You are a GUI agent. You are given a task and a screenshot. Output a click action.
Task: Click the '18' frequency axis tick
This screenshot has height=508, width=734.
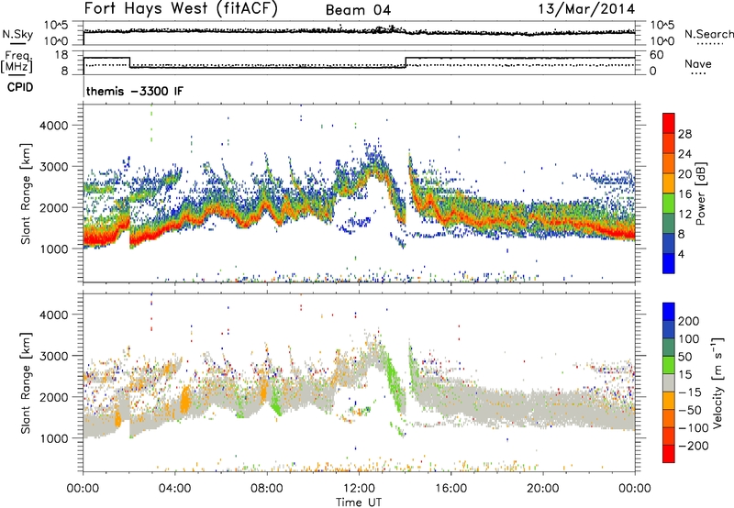[x=62, y=55]
